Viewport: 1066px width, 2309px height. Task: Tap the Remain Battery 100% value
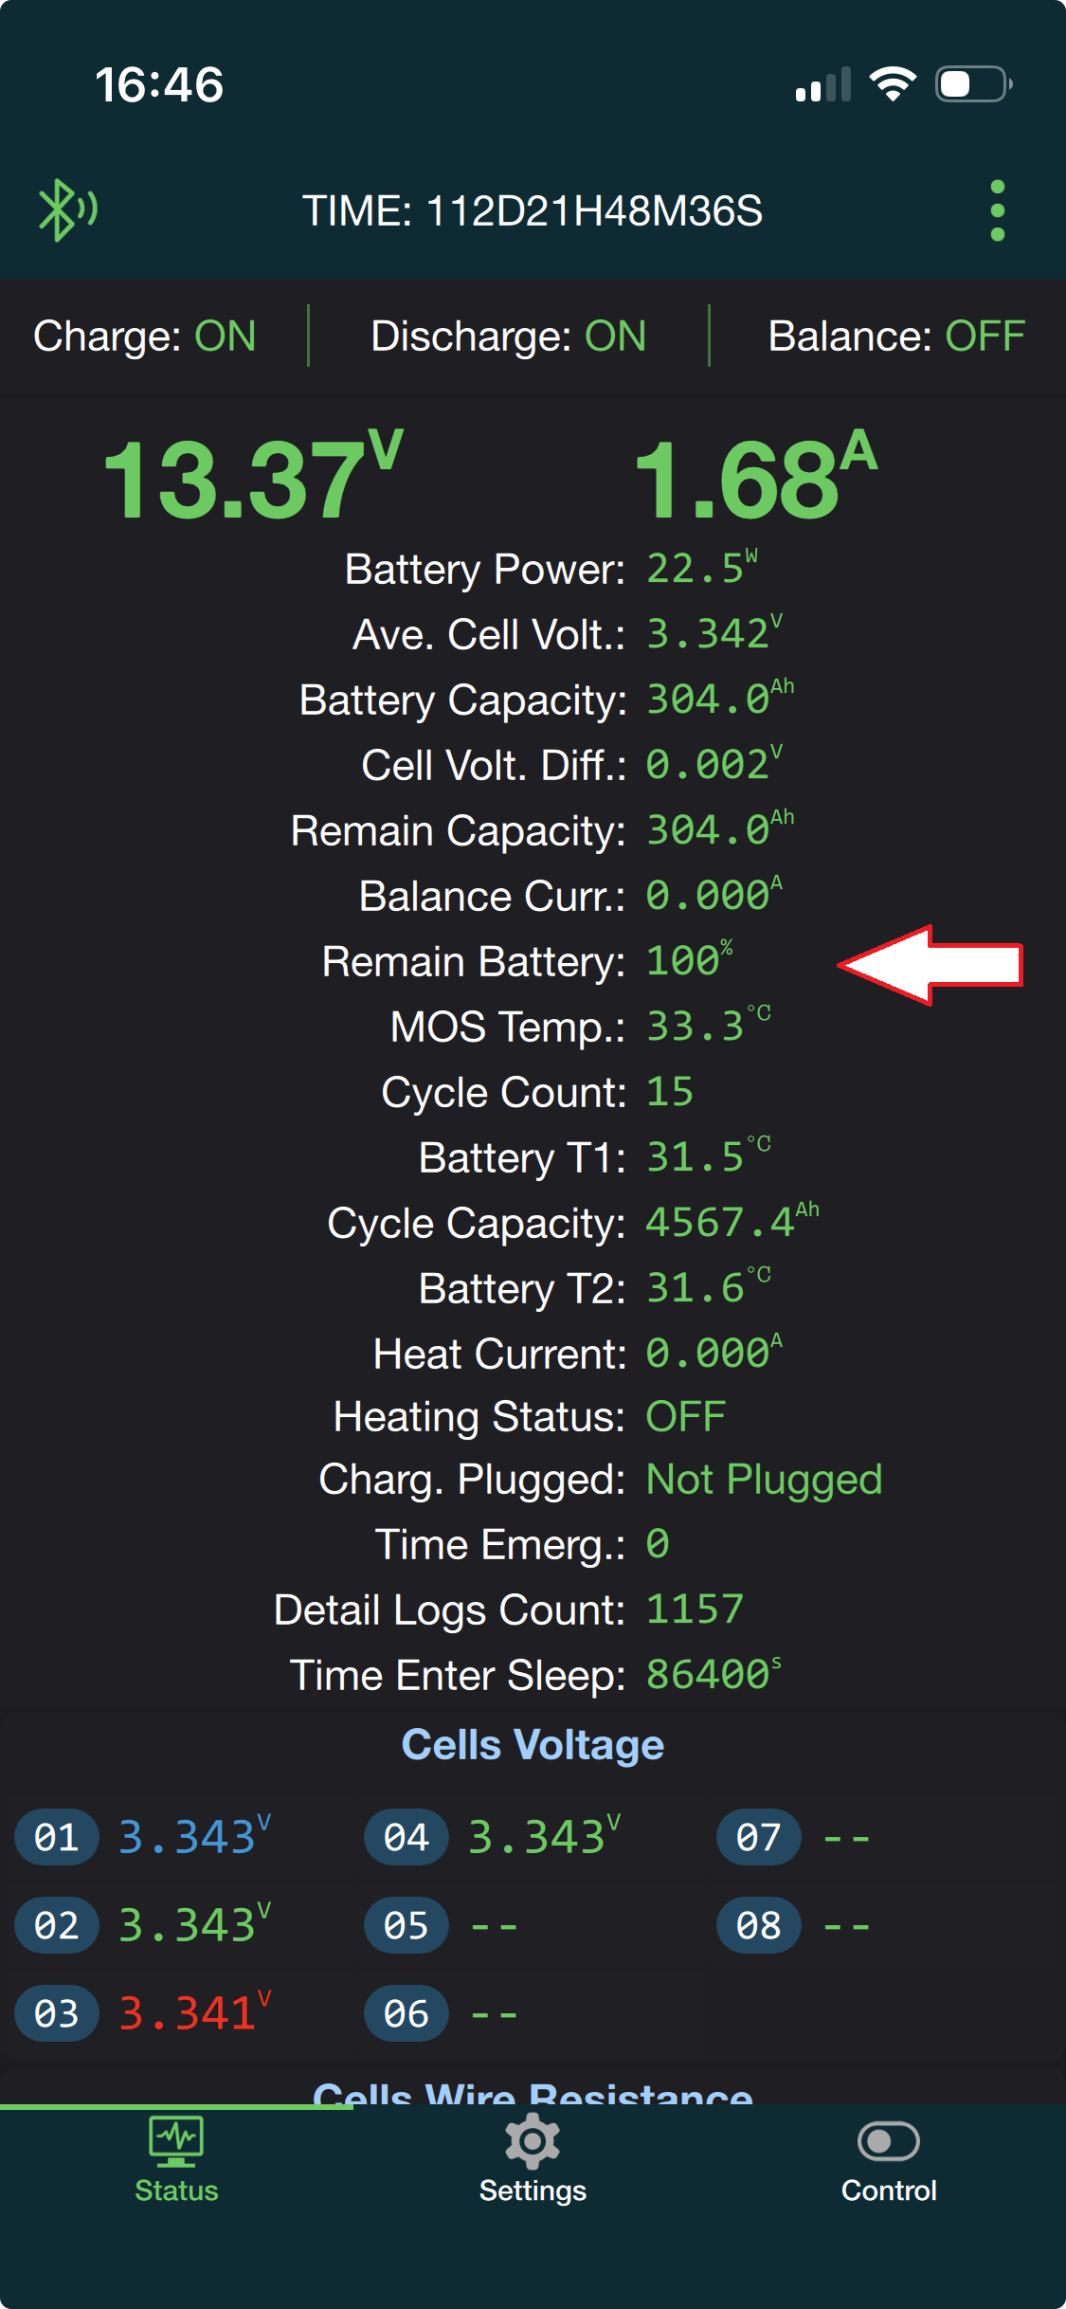pyautogui.click(x=689, y=961)
